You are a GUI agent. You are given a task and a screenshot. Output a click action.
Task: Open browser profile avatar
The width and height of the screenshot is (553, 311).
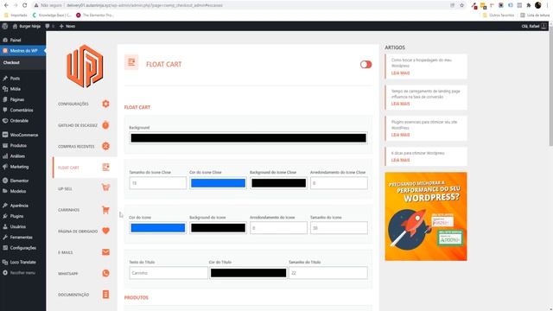tap(537, 5)
